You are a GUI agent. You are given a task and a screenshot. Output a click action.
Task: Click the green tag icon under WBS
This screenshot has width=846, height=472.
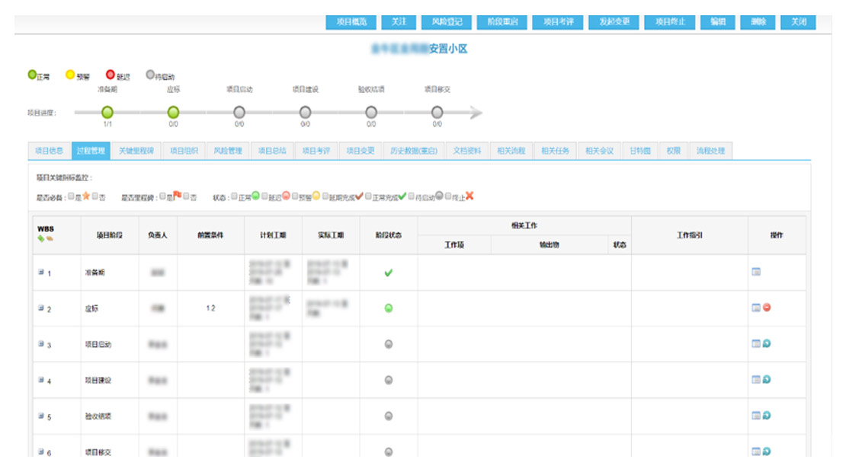click(x=40, y=239)
